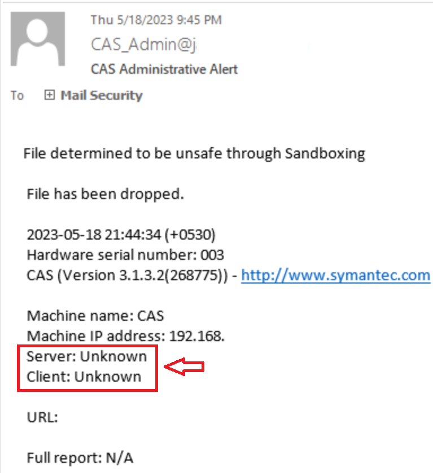Click the sender's avatar placeholder icon

(x=38, y=39)
